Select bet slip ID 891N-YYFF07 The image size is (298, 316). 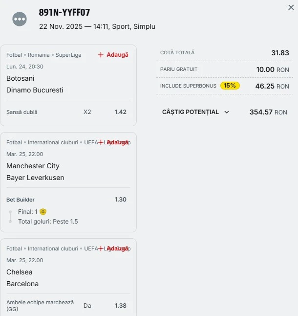64,13
